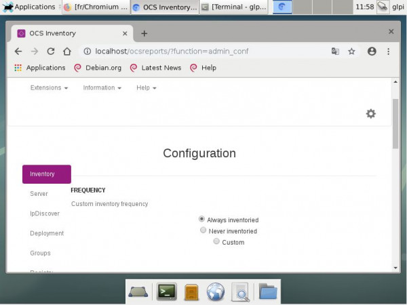Image resolution: width=407 pixels, height=305 pixels.
Task: Open the browser profile account icon
Action: (x=372, y=52)
